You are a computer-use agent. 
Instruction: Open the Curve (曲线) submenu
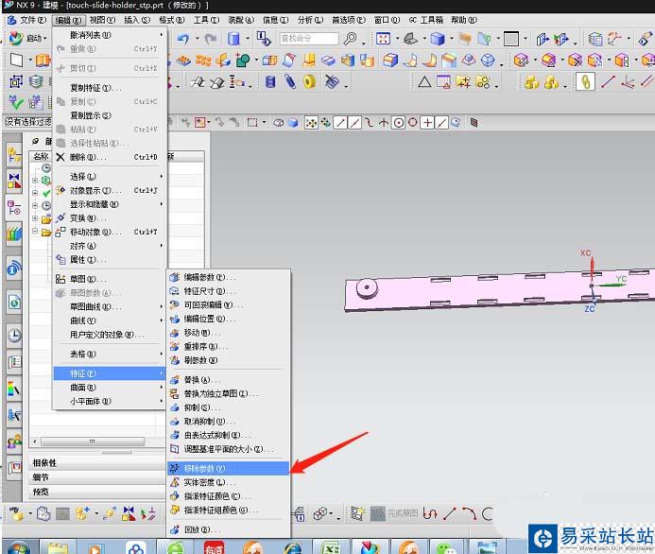click(x=85, y=320)
